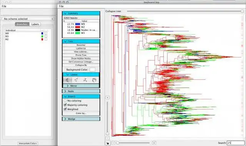Open File menu in left color window

click(4, 6)
